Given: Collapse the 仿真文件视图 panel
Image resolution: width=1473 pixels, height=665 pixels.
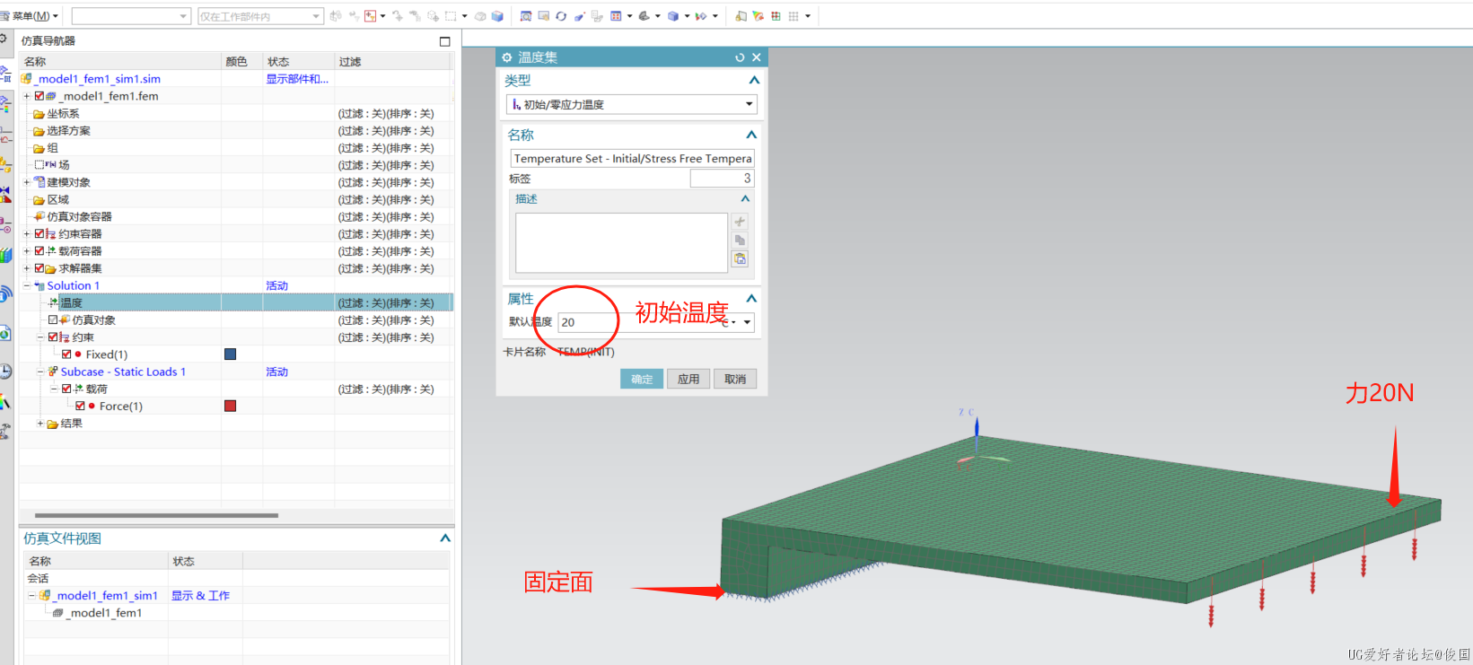Looking at the screenshot, I should [444, 538].
